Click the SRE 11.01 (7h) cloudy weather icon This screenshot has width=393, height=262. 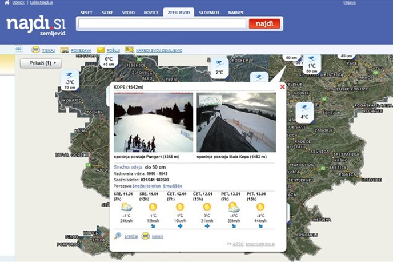coord(126,207)
